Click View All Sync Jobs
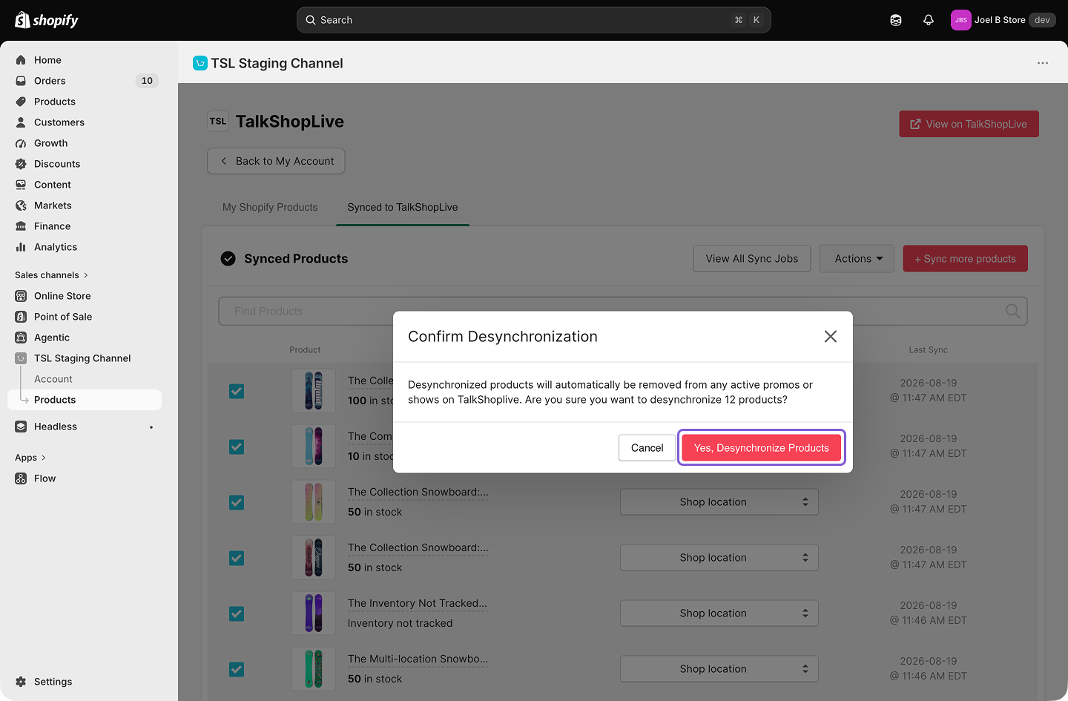Viewport: 1068px width, 701px height. click(x=752, y=259)
